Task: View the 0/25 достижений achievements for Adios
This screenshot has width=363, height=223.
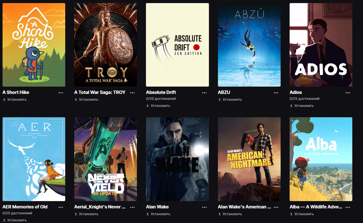Action: [x=305, y=99]
